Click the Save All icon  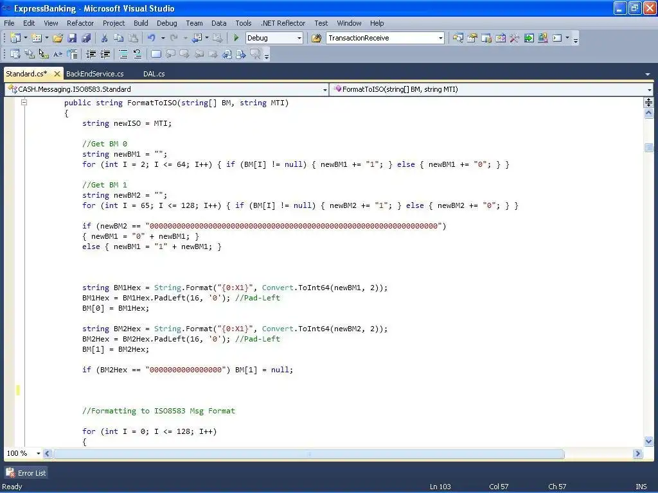(86, 38)
